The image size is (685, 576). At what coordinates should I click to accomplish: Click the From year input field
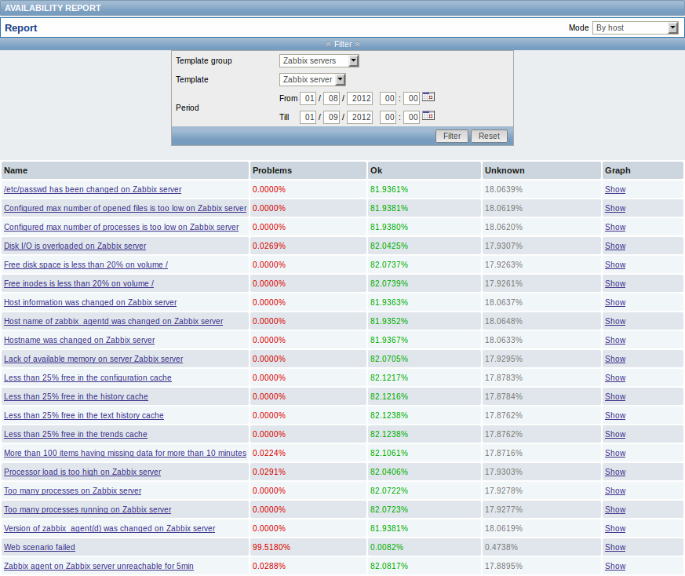tap(360, 98)
